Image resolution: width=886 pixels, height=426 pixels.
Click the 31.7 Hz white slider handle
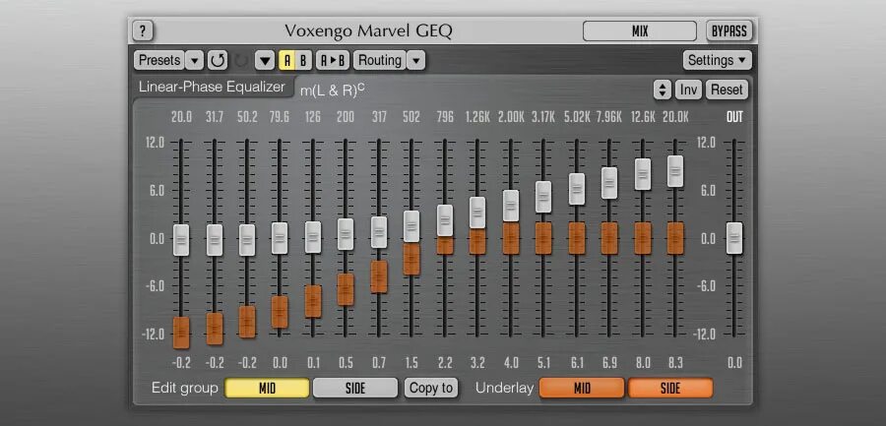[215, 240]
